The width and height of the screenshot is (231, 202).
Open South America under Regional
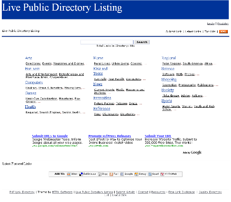click(x=193, y=63)
